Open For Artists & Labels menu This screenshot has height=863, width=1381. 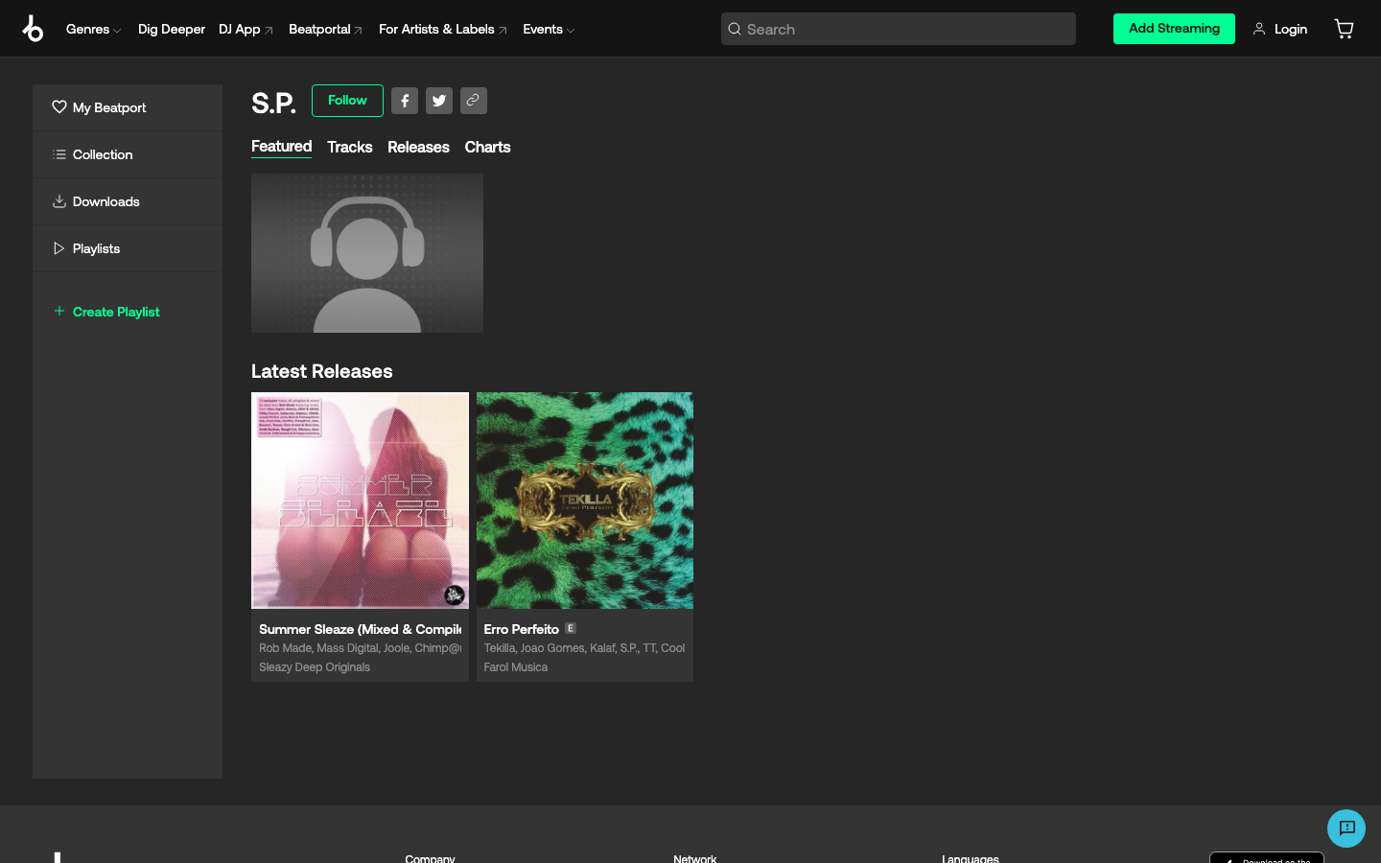click(x=442, y=29)
